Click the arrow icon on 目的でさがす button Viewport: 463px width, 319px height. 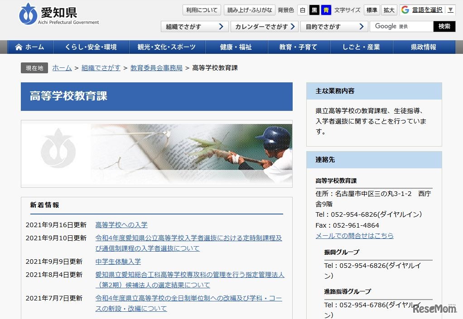click(361, 27)
